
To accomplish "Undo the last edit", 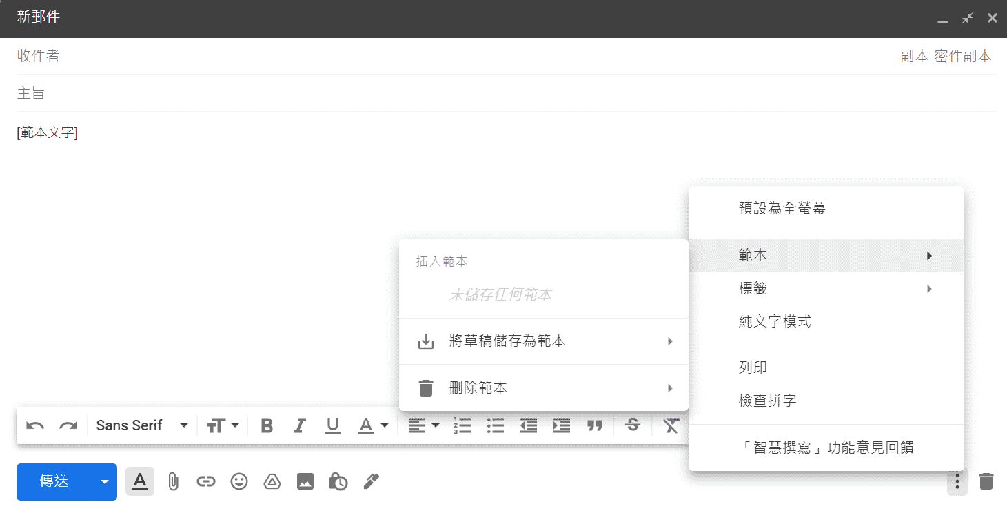I will click(x=35, y=425).
